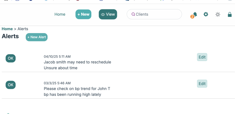Open the View menu with the eye icon

tap(108, 14)
